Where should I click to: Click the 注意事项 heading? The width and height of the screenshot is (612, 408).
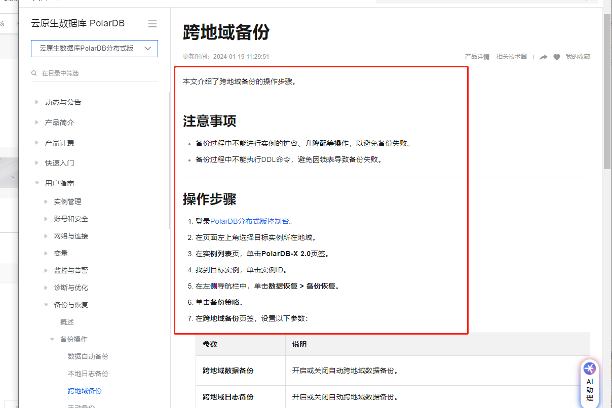tap(210, 121)
